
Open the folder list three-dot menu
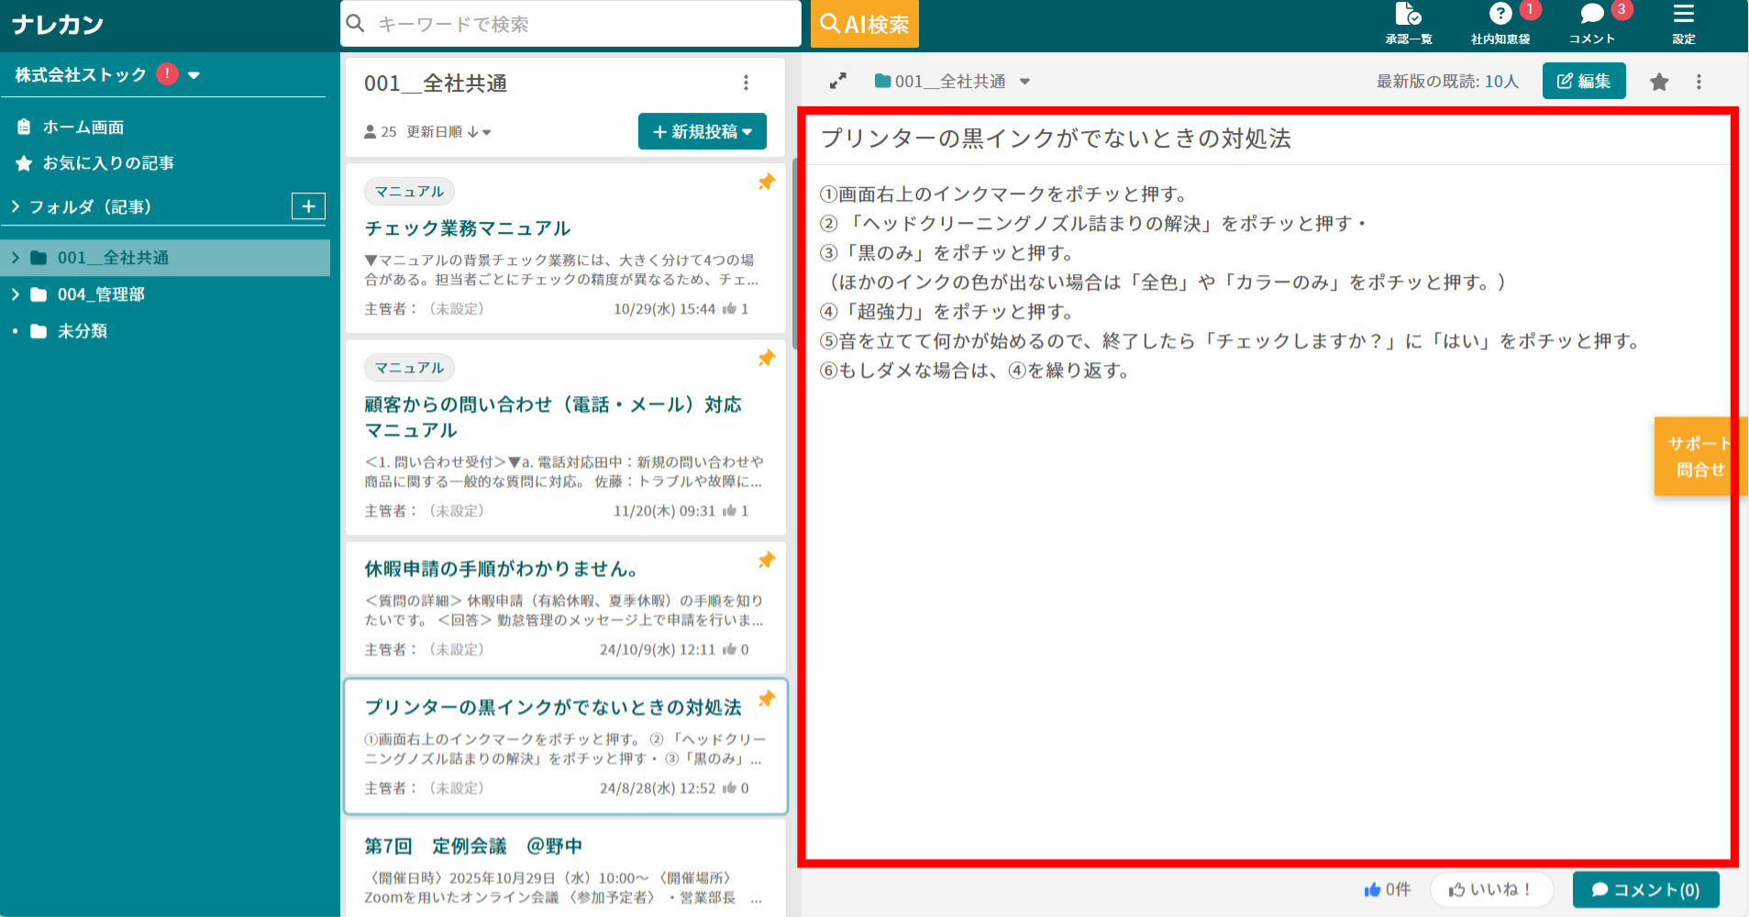click(747, 83)
